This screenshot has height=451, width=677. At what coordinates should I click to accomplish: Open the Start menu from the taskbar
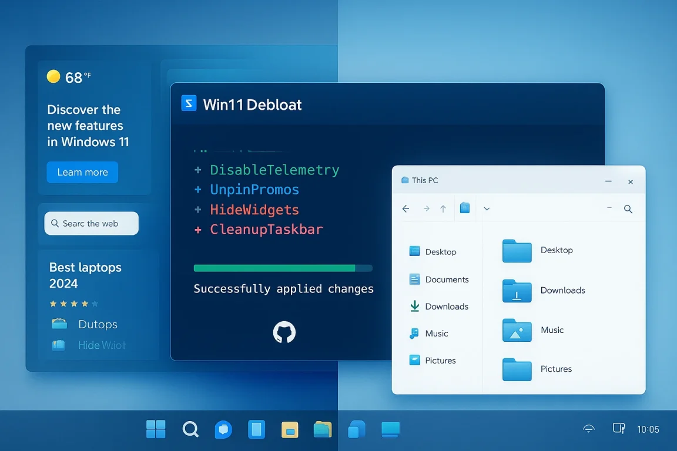155,429
